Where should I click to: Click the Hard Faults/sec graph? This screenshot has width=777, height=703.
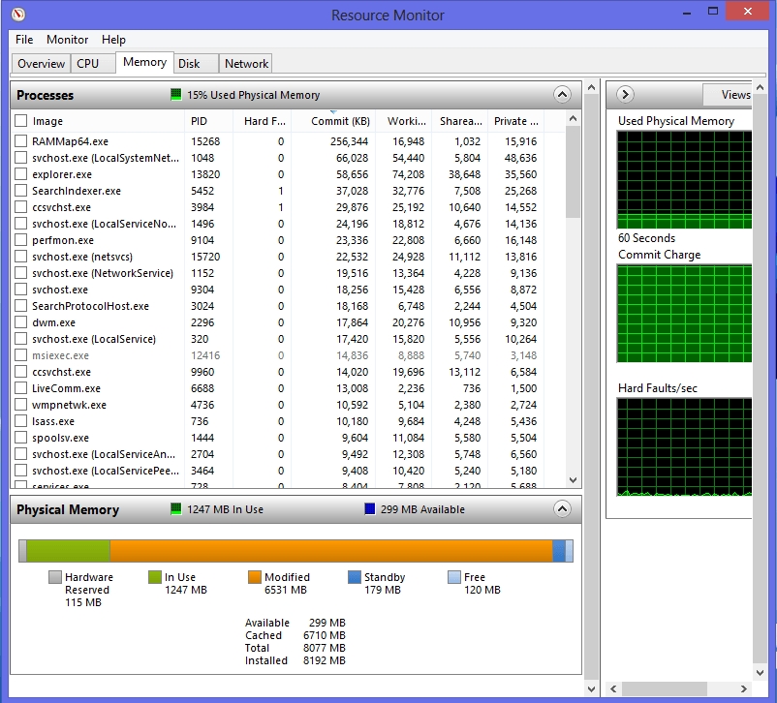tap(684, 446)
